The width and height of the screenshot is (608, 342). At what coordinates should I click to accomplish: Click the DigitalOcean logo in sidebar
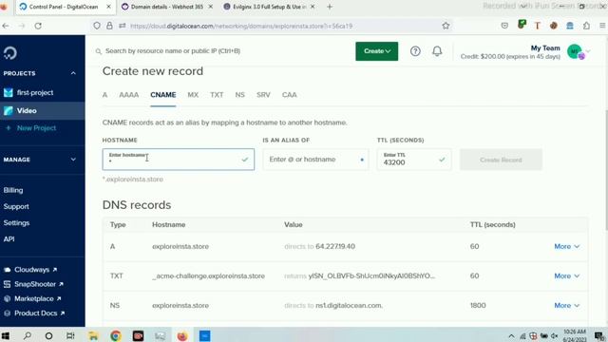click(x=10, y=53)
